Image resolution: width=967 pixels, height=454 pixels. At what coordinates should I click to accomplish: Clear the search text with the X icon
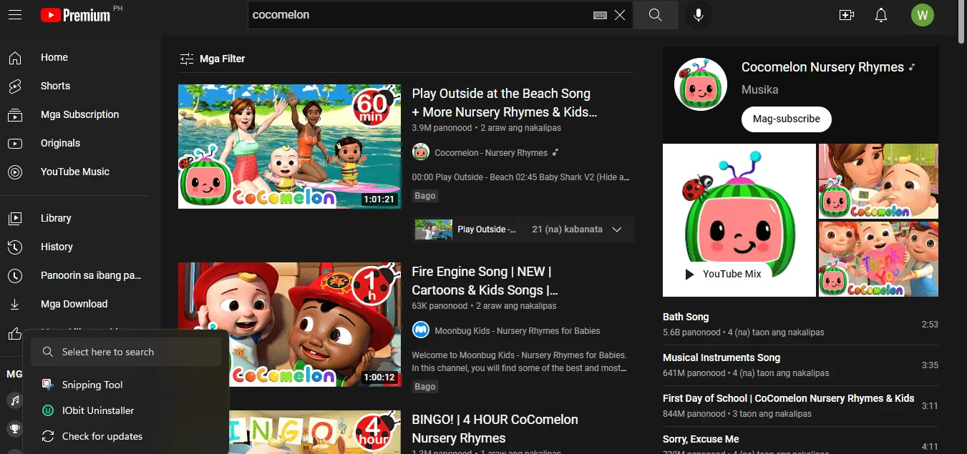[x=620, y=15]
